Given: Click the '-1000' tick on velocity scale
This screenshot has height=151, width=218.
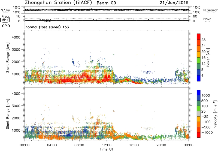Looking at the screenshot, I should pyautogui.click(x=207, y=132).
